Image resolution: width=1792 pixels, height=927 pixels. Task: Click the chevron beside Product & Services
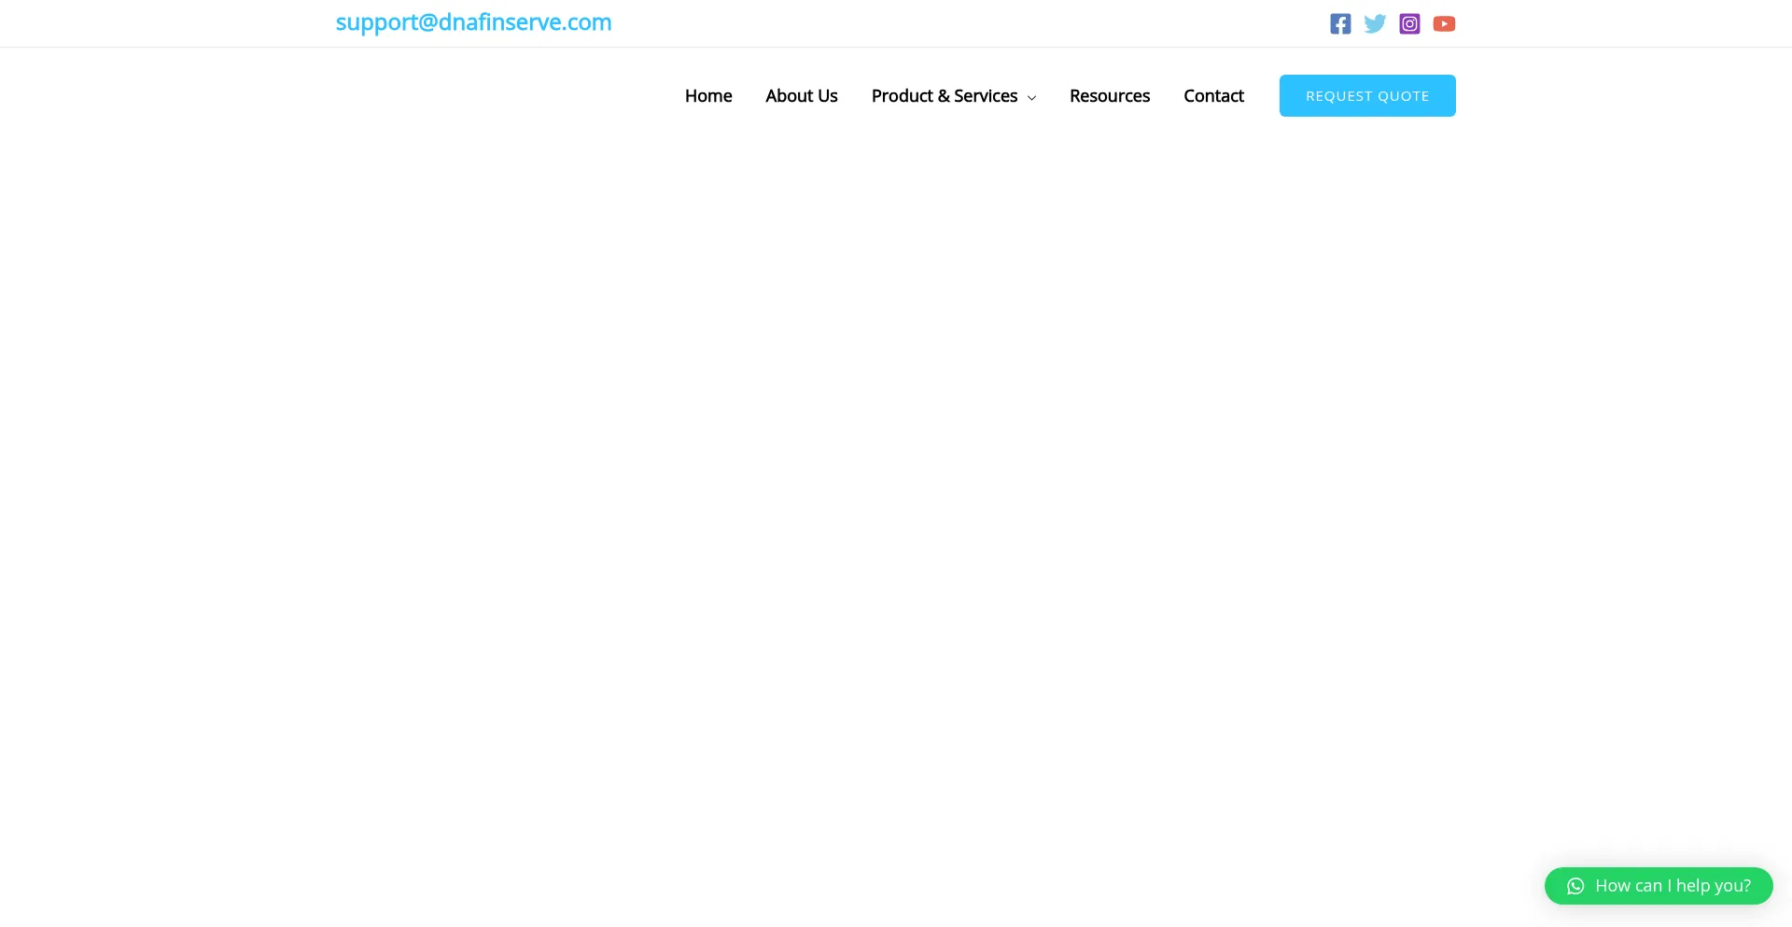(1031, 97)
